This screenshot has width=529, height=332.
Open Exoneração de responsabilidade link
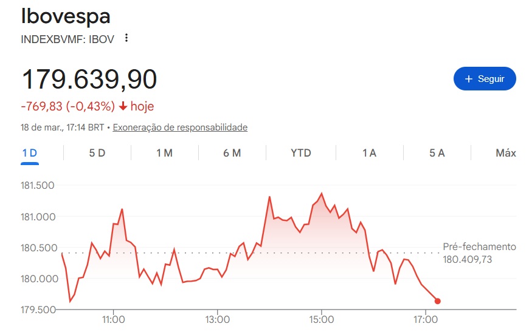click(x=180, y=127)
